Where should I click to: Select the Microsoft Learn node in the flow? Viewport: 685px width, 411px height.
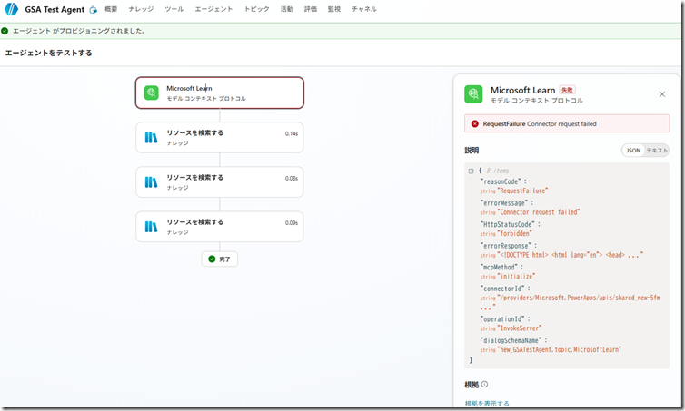pyautogui.click(x=219, y=93)
